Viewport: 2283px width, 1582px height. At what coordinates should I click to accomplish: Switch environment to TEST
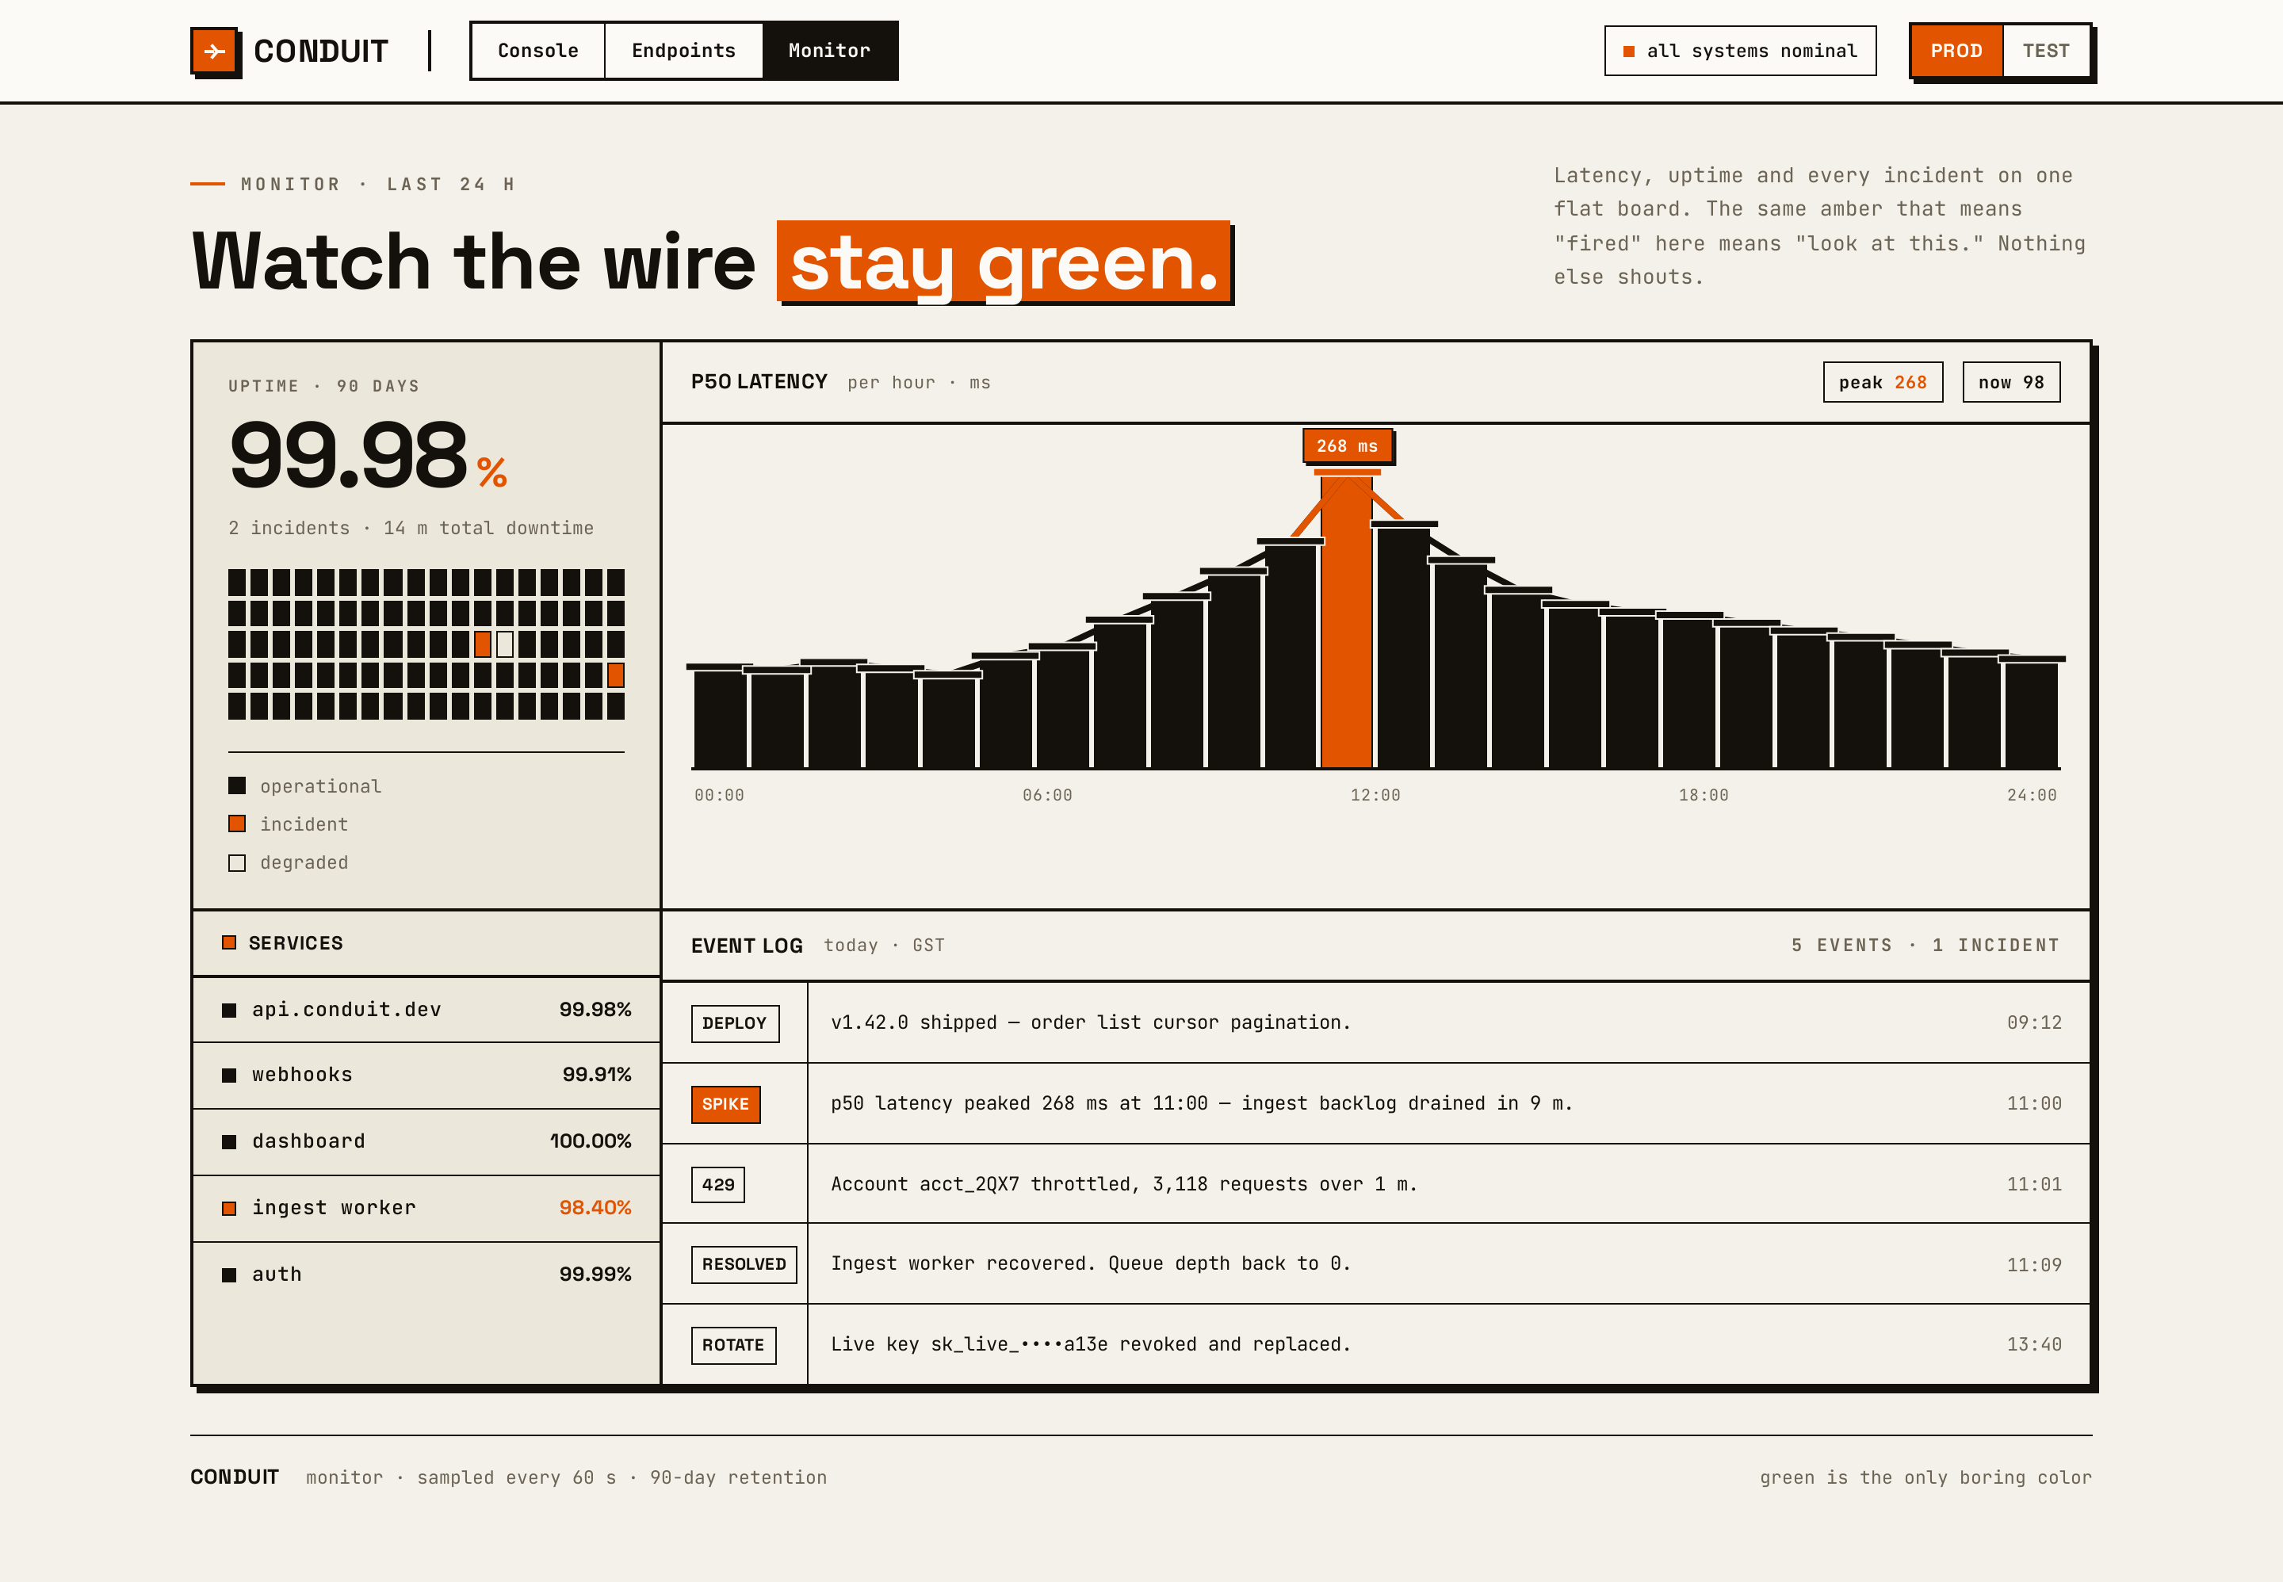[x=2046, y=51]
